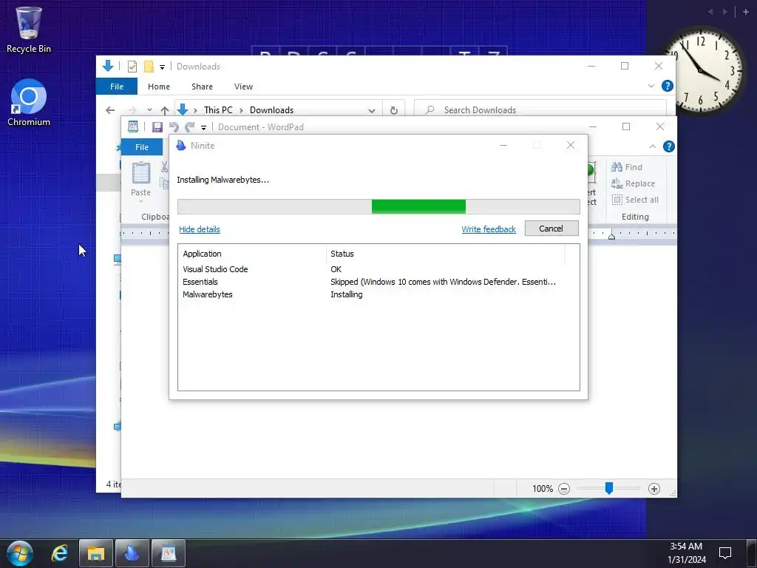The height and width of the screenshot is (568, 757).
Task: Click the taskbar time and date
Action: point(687,553)
